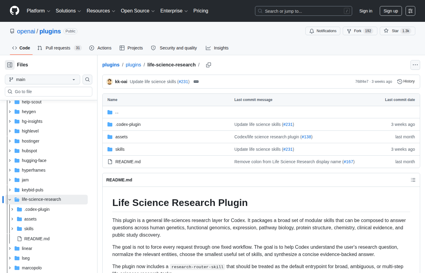Click the history clock icon

(x=400, y=82)
